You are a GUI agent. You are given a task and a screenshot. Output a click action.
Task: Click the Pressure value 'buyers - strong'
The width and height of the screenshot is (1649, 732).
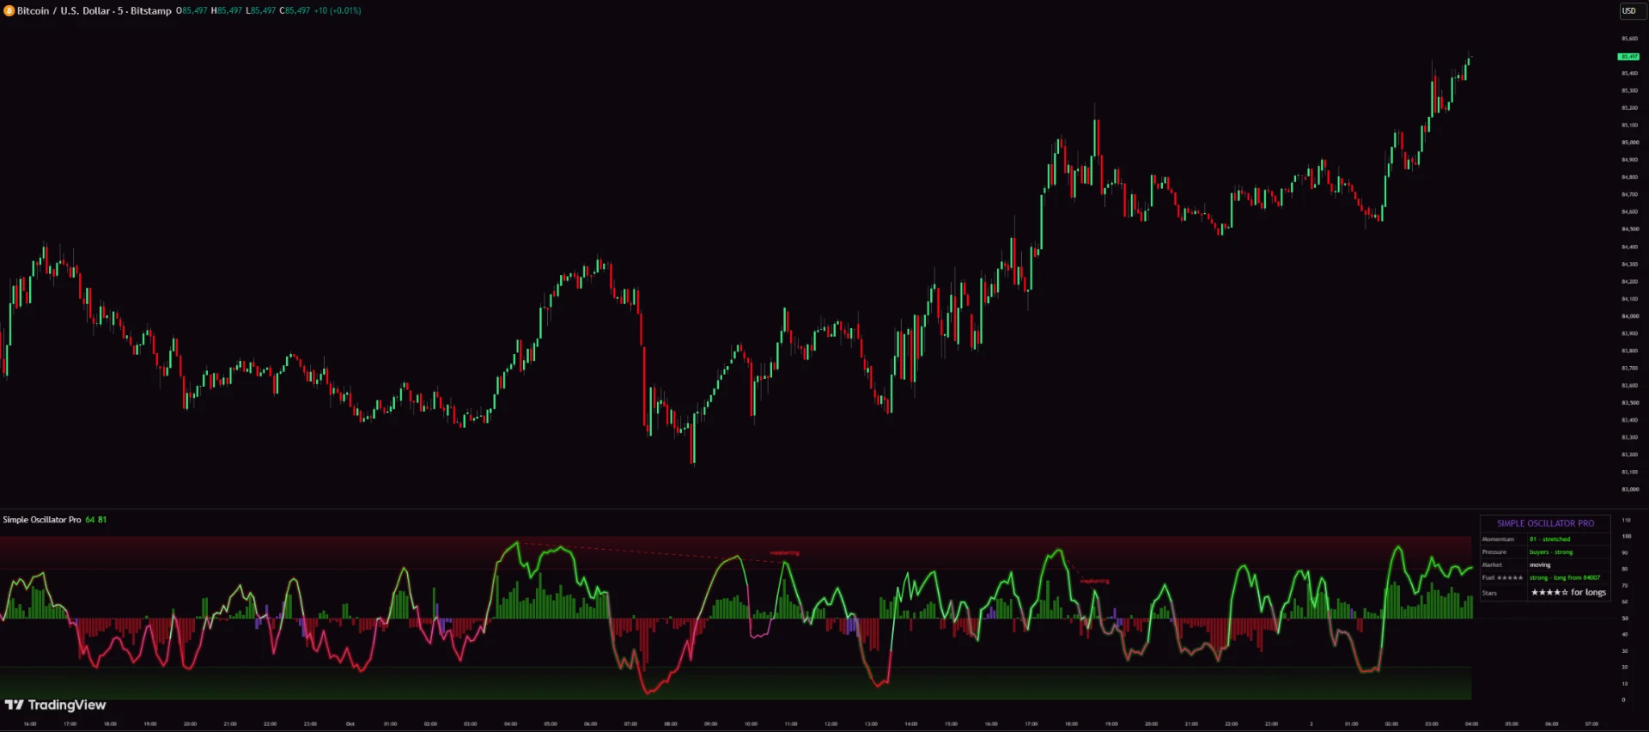pos(1551,552)
